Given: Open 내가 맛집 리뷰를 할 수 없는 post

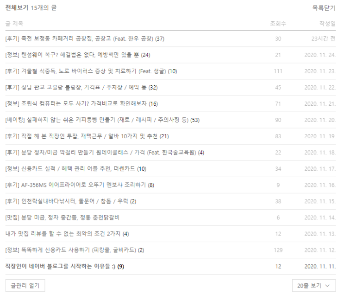Looking at the screenshot, I should click(67, 234).
